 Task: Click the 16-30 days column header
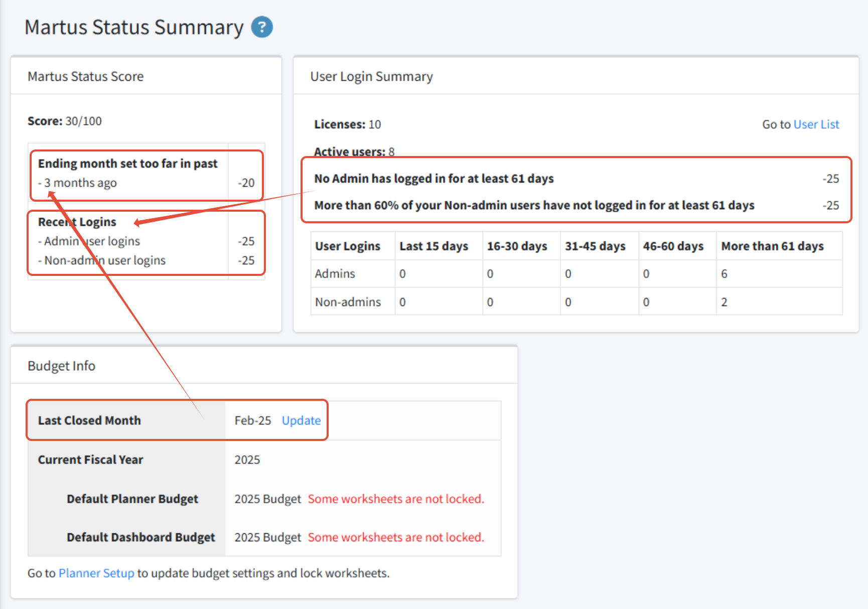click(x=517, y=246)
